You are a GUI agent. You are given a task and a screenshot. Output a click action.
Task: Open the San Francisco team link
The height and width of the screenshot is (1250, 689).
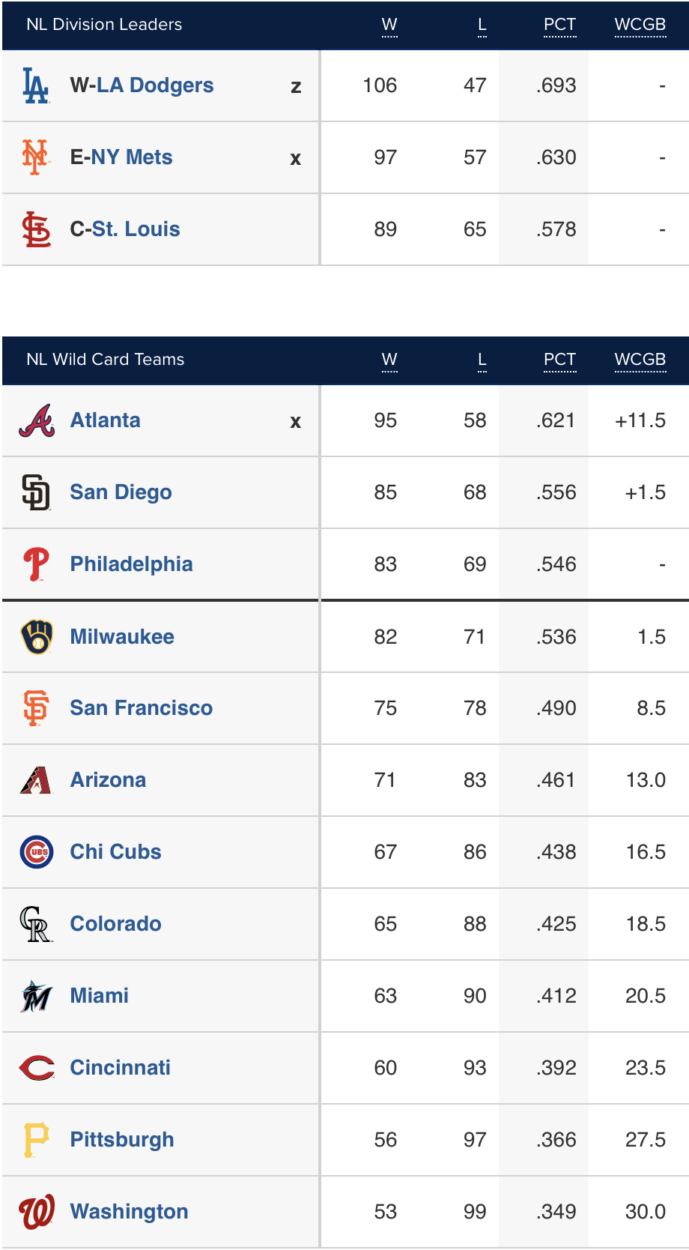coord(141,708)
